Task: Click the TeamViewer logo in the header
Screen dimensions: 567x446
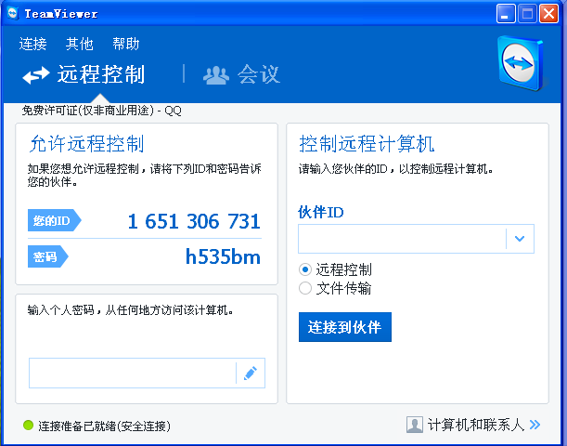Action: point(521,63)
